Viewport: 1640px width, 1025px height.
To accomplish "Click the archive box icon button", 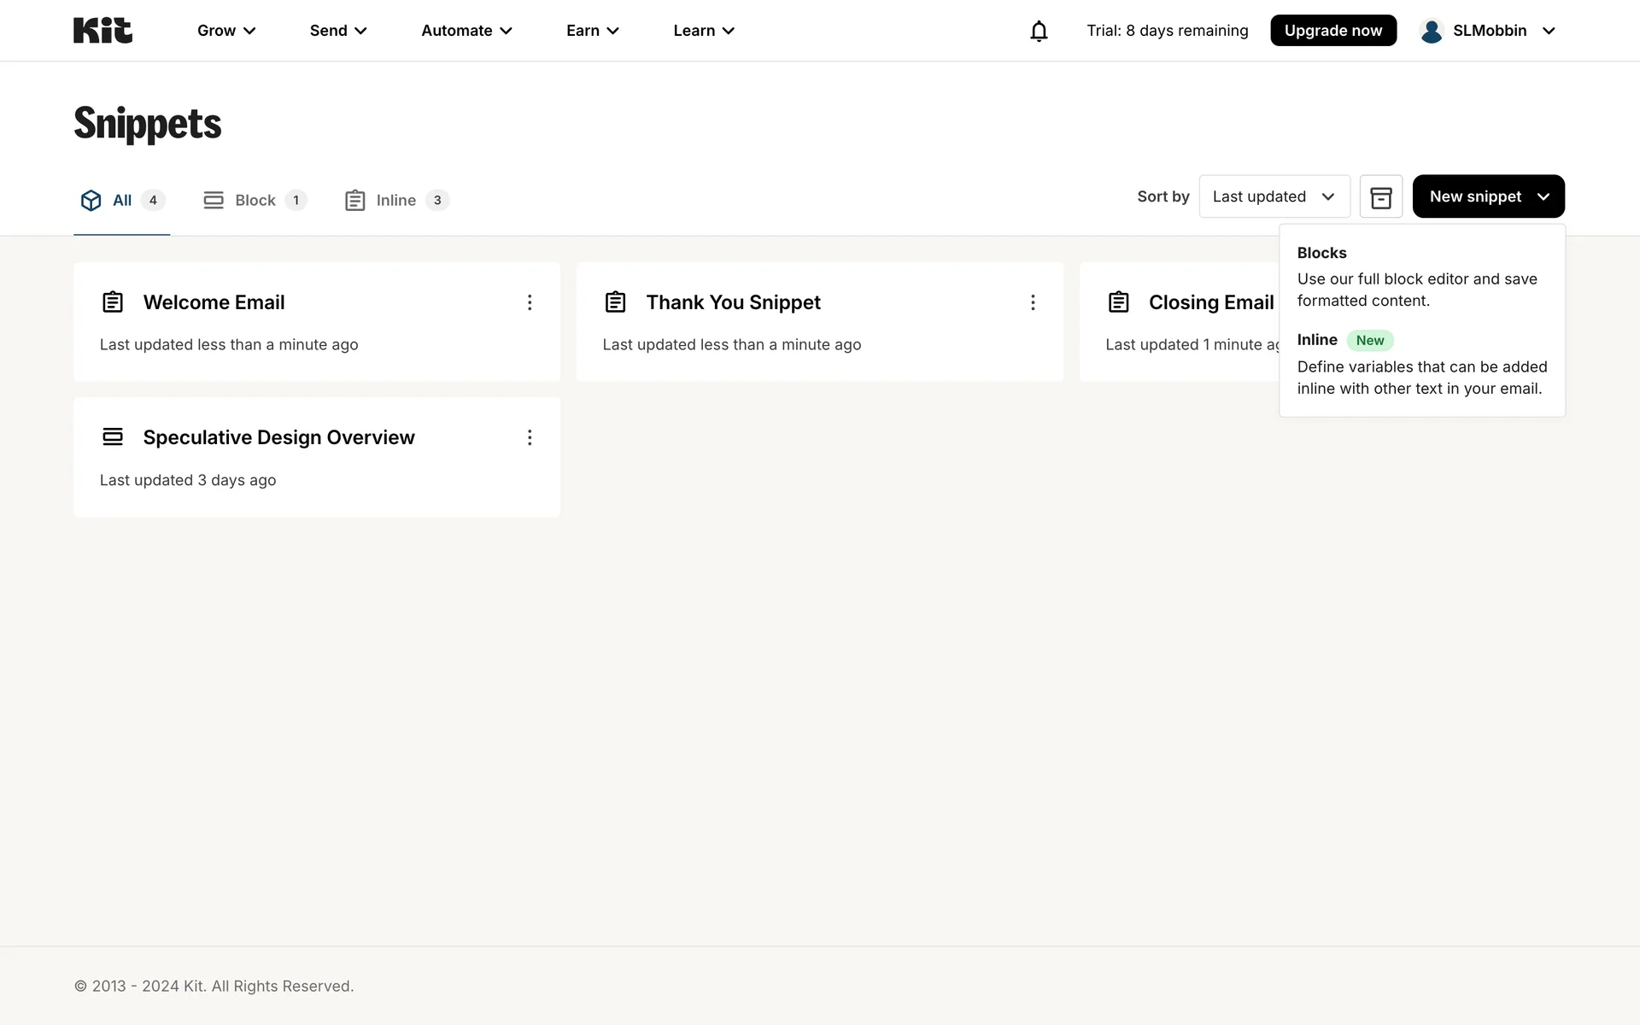I will 1380,197.
